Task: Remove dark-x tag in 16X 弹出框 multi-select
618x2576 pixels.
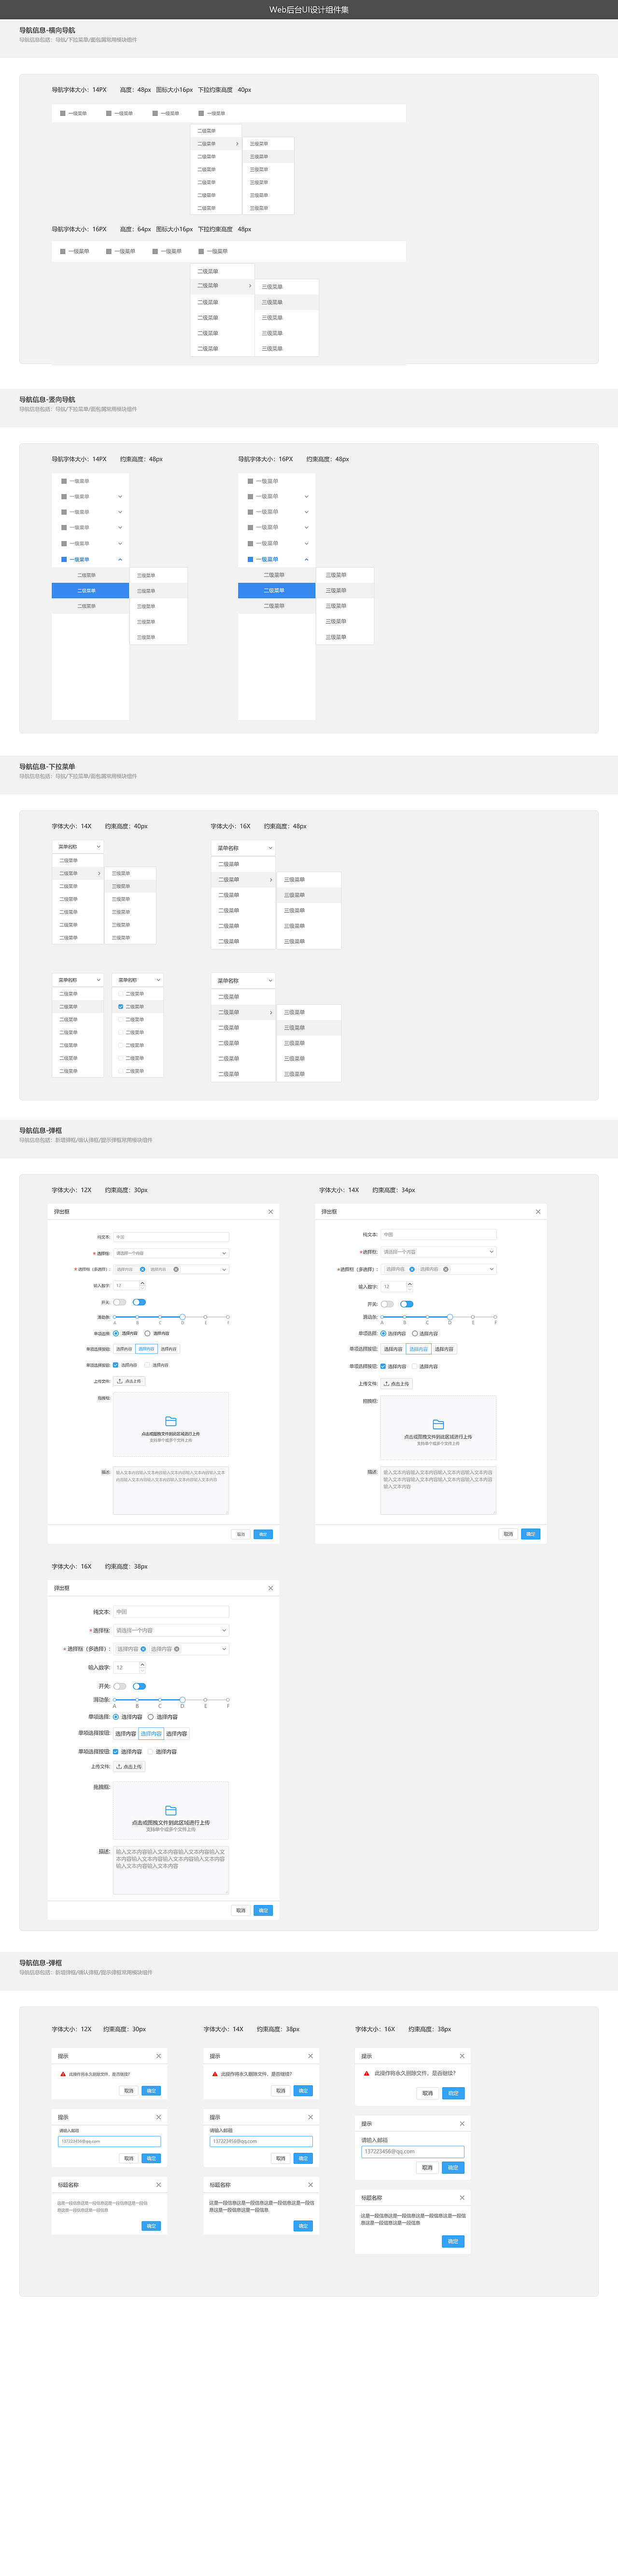Action: [x=177, y=1649]
